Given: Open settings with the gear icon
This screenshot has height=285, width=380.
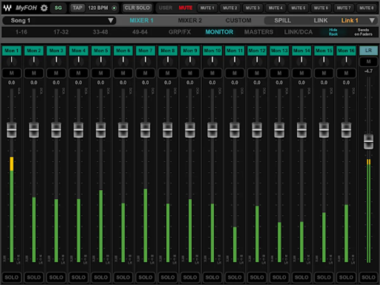Looking at the screenshot, I should tap(44, 8).
